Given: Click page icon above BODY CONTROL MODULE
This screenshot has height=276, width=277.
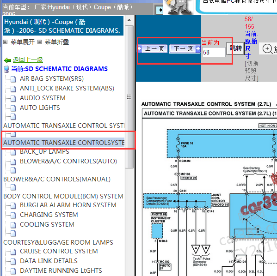Looking at the screenshot, I should click(x=13, y=187).
